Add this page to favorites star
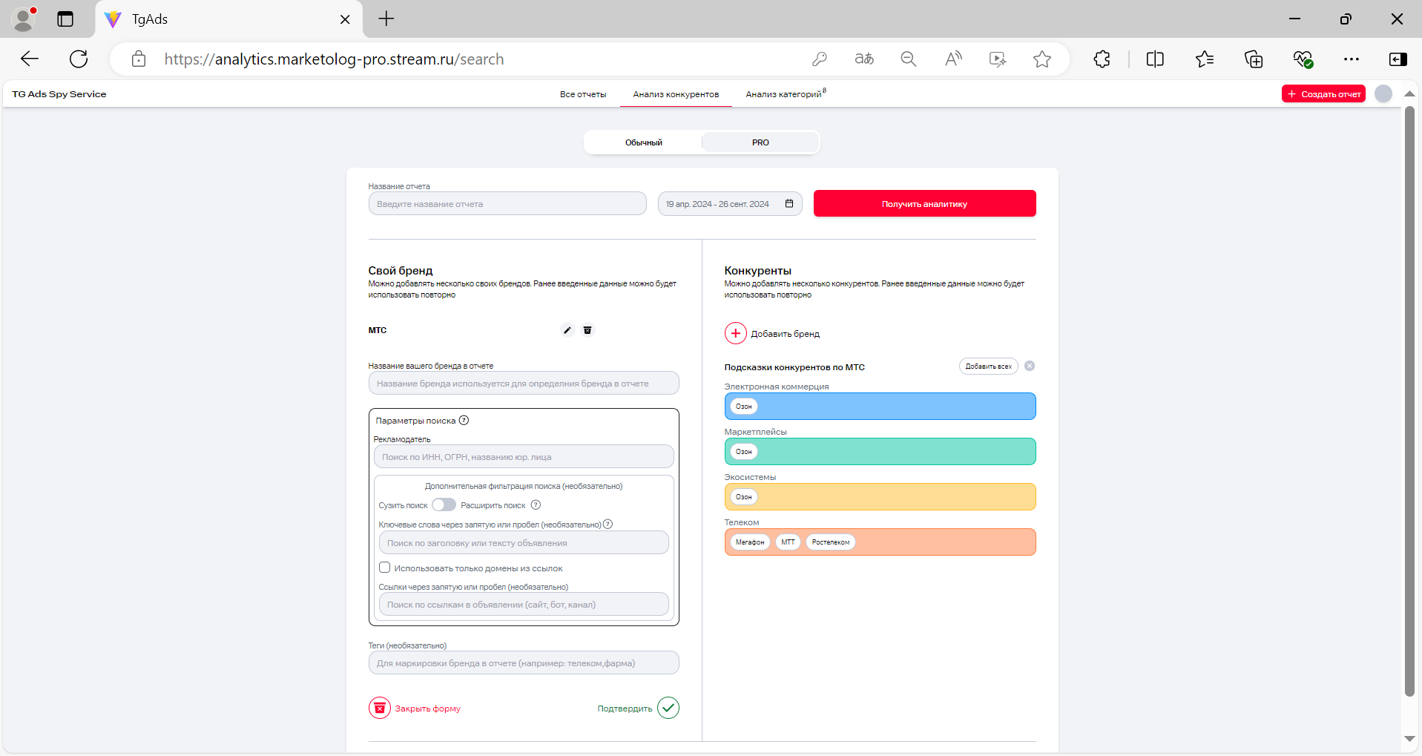Image resolution: width=1422 pixels, height=756 pixels. click(x=1042, y=59)
